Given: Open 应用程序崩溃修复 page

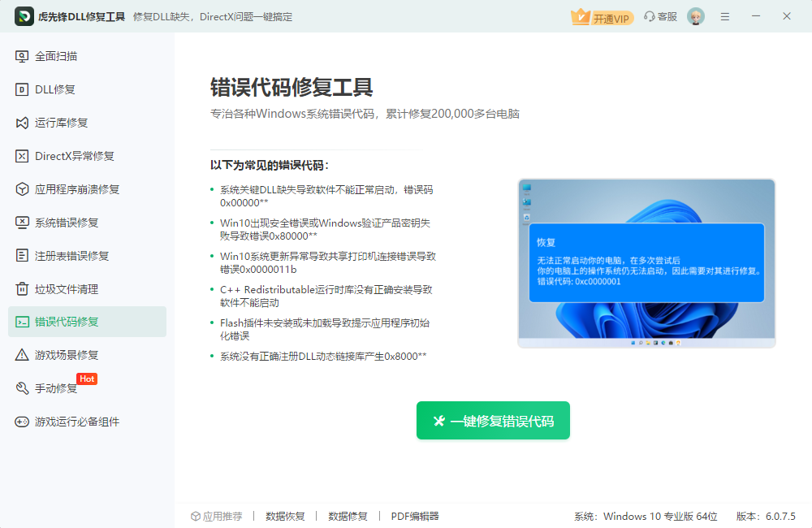Looking at the screenshot, I should (x=87, y=189).
